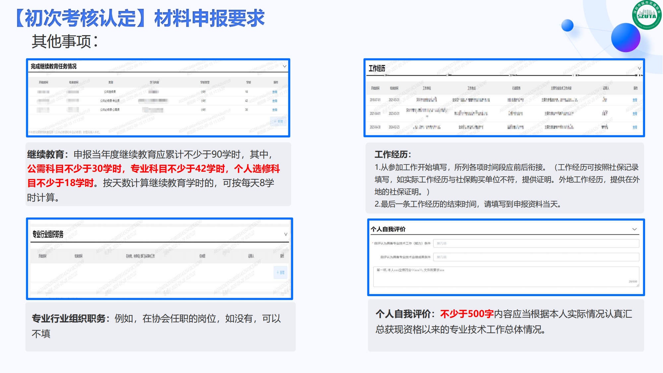
Task: Click red text 不少于500字
Action: [x=467, y=314]
